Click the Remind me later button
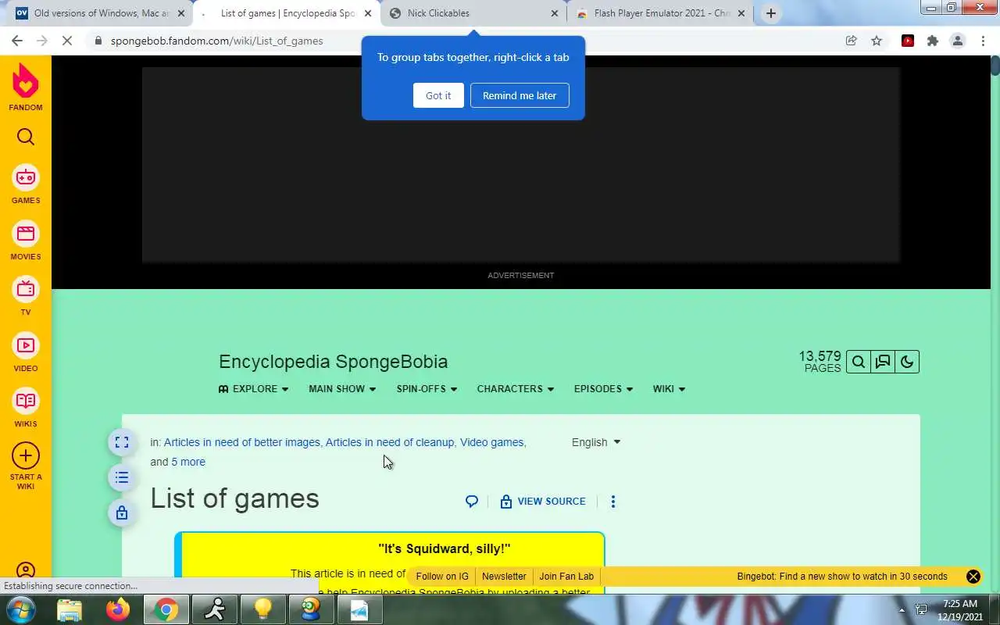 tap(520, 95)
